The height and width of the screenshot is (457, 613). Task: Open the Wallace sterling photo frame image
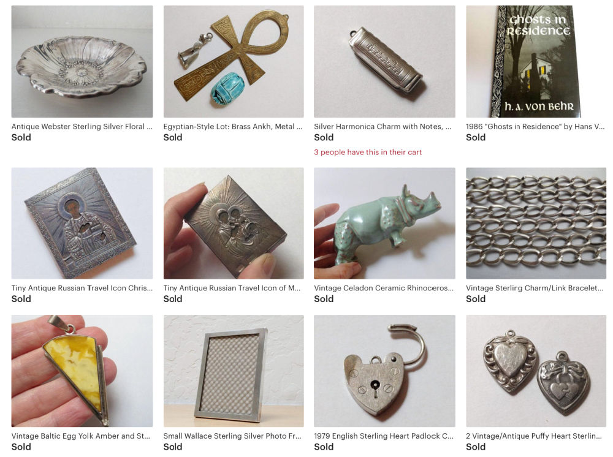pyautogui.click(x=234, y=371)
